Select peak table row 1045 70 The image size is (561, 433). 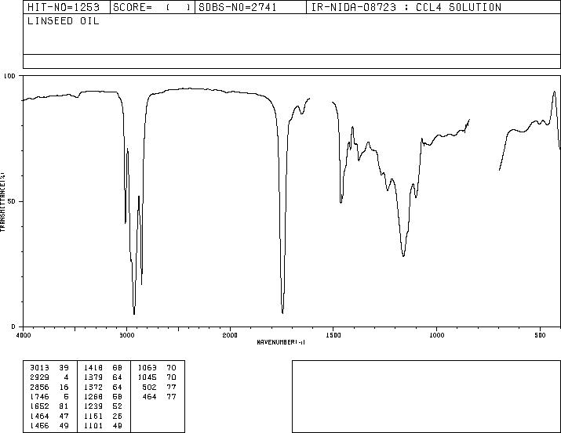[x=157, y=377]
